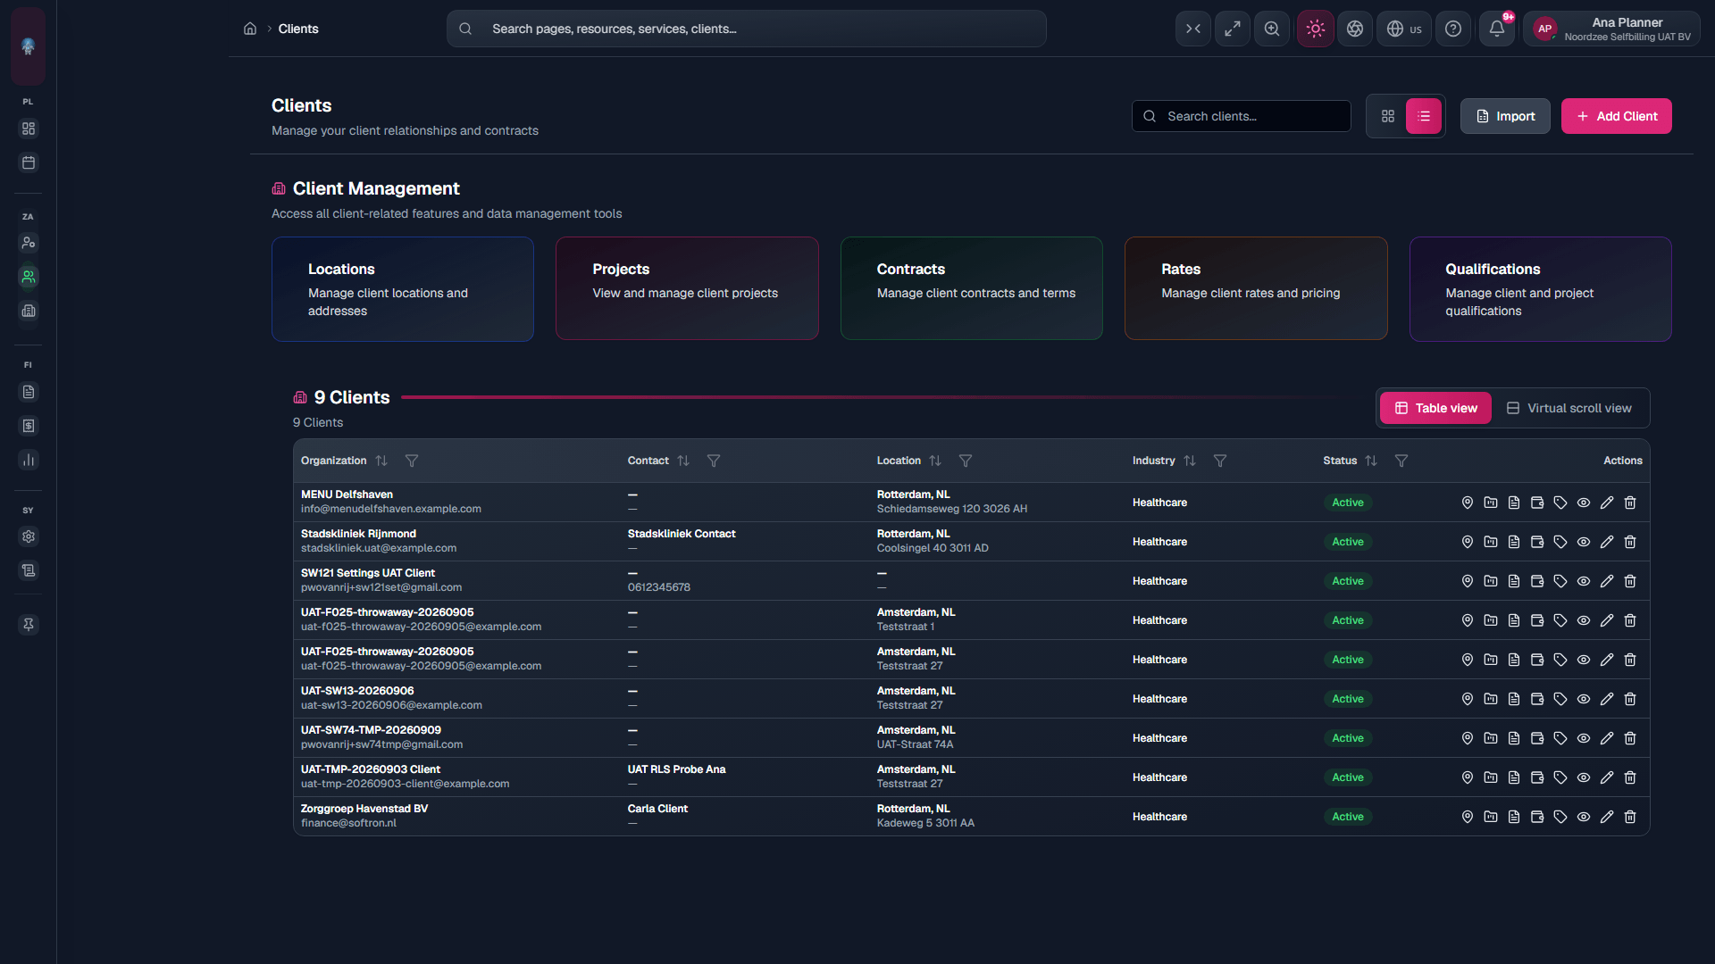The image size is (1715, 964).
Task: Open the settings gear icon under SY
Action: point(29,536)
